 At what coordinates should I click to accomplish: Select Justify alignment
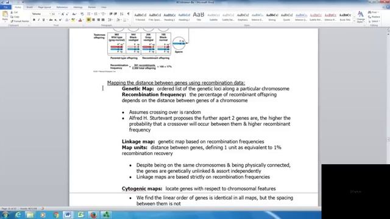[x=103, y=20]
